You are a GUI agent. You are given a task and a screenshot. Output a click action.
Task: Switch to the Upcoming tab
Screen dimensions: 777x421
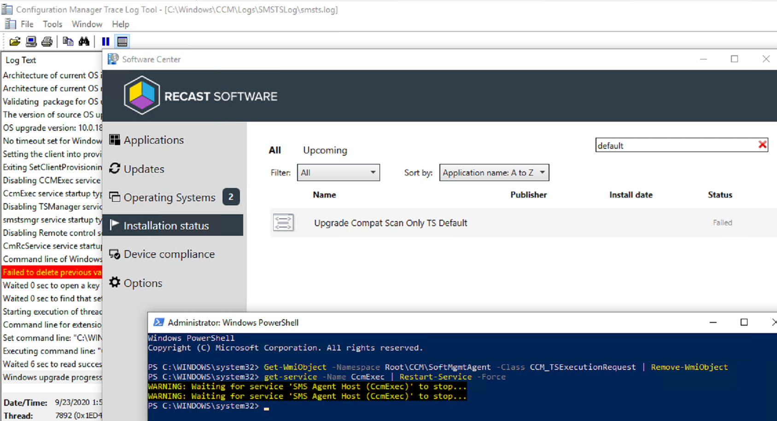pyautogui.click(x=325, y=150)
